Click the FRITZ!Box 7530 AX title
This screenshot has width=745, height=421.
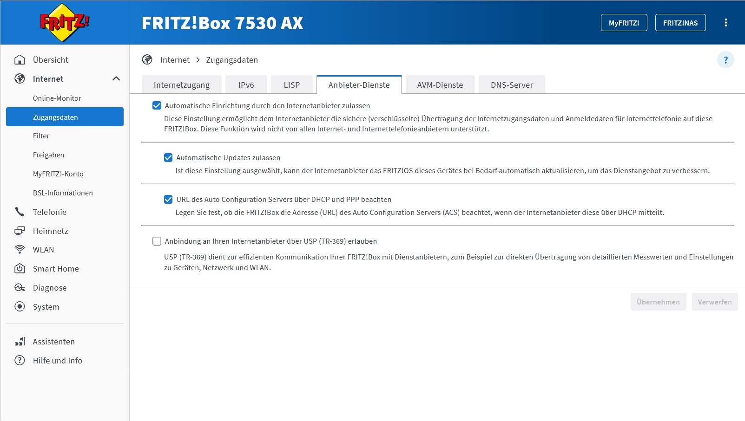(x=222, y=23)
